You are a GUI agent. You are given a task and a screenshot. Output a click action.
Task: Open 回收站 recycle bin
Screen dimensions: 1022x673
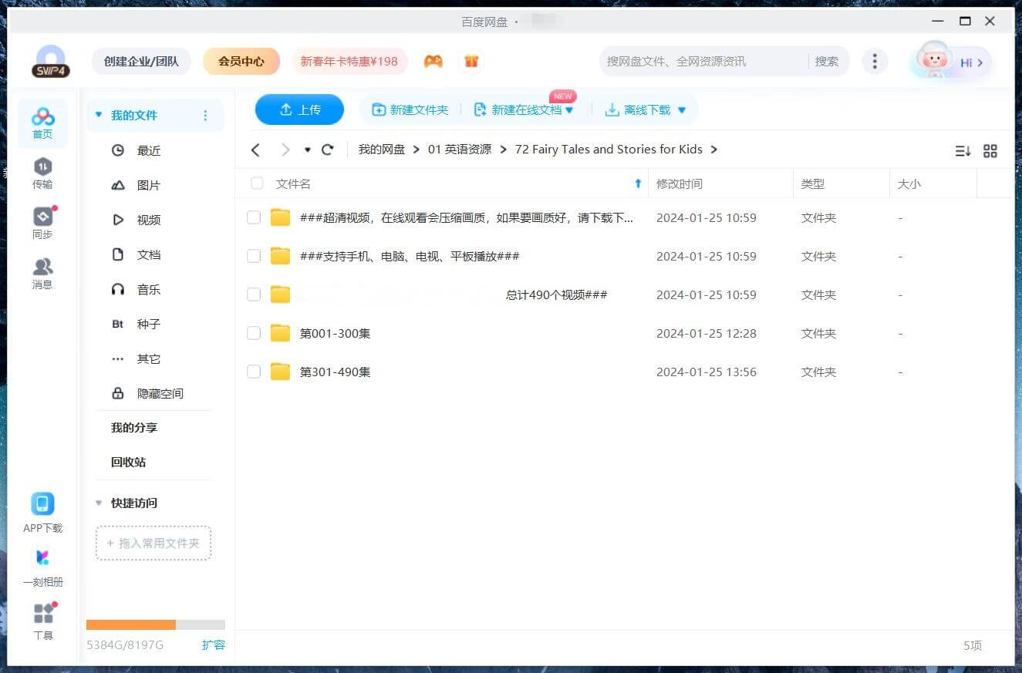coord(128,462)
